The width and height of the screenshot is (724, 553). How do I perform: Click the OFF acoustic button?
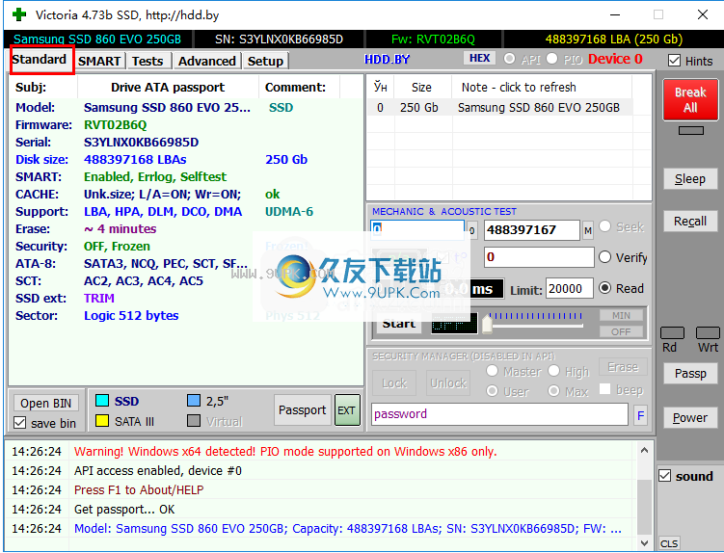621,331
